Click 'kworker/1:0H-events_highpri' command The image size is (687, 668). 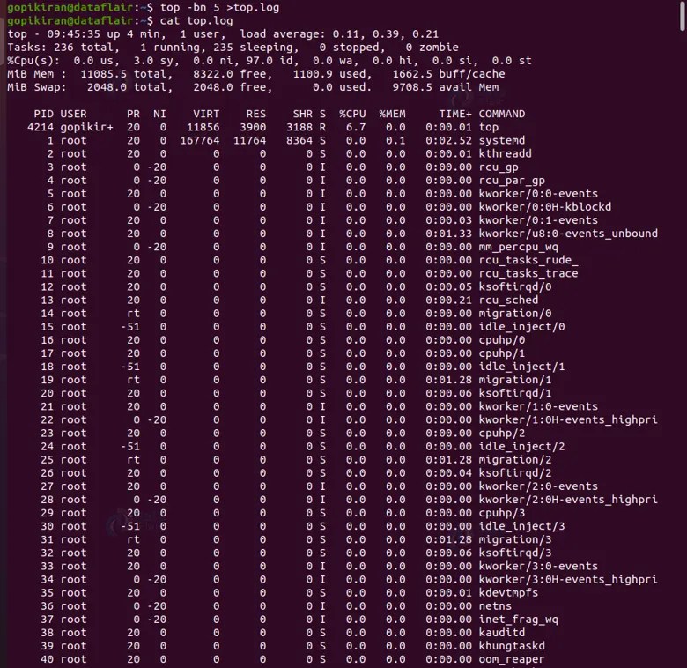pyautogui.click(x=568, y=419)
